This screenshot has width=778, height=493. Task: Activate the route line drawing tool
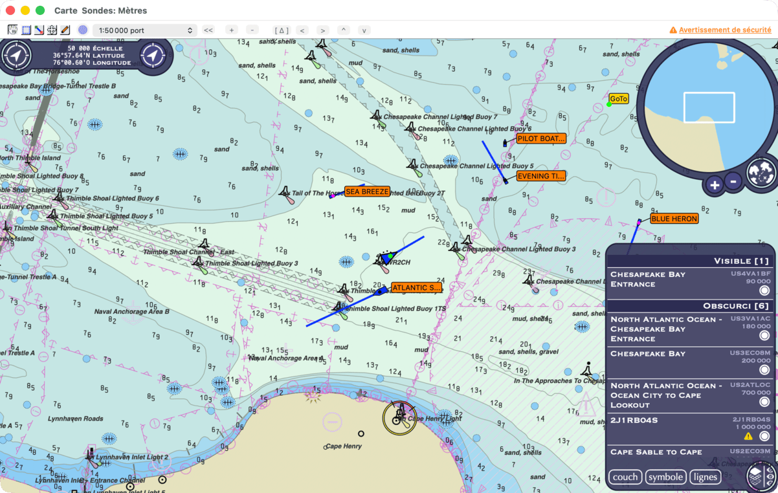[x=39, y=30]
